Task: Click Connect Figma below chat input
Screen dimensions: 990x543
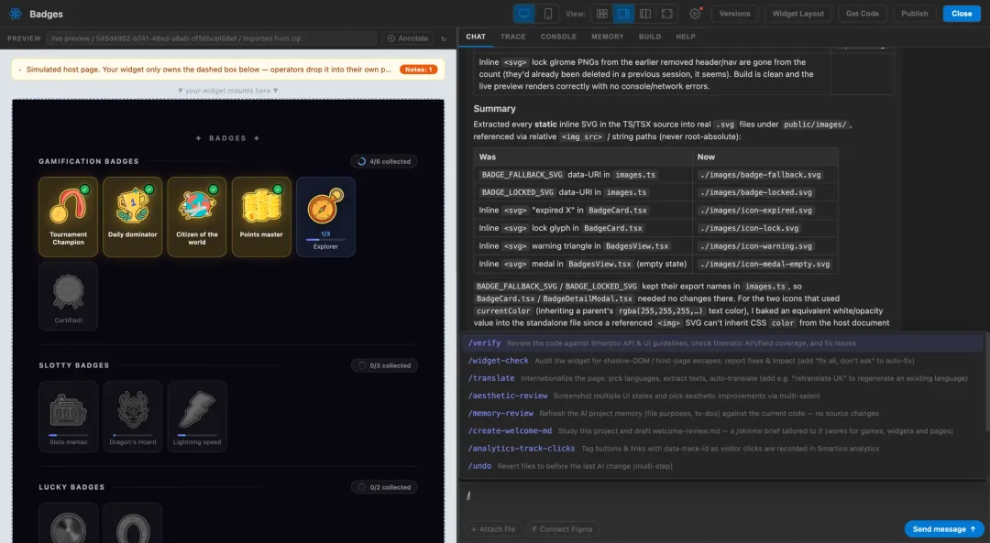Action: [563, 529]
